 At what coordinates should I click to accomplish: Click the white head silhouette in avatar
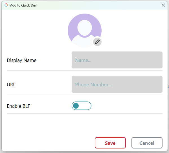click(85, 28)
